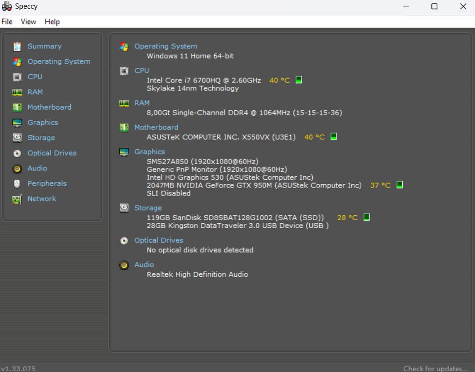Click the Speccy app icon in title bar
The width and height of the screenshot is (475, 372).
click(x=6, y=6)
